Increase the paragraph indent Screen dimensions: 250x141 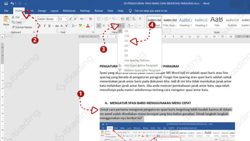(x=127, y=19)
